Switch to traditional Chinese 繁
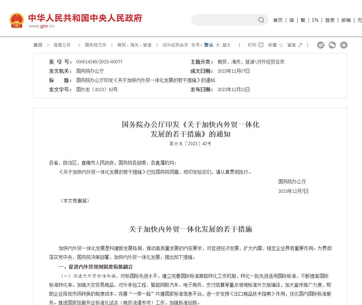The width and height of the screenshot is (362, 305). [303, 20]
